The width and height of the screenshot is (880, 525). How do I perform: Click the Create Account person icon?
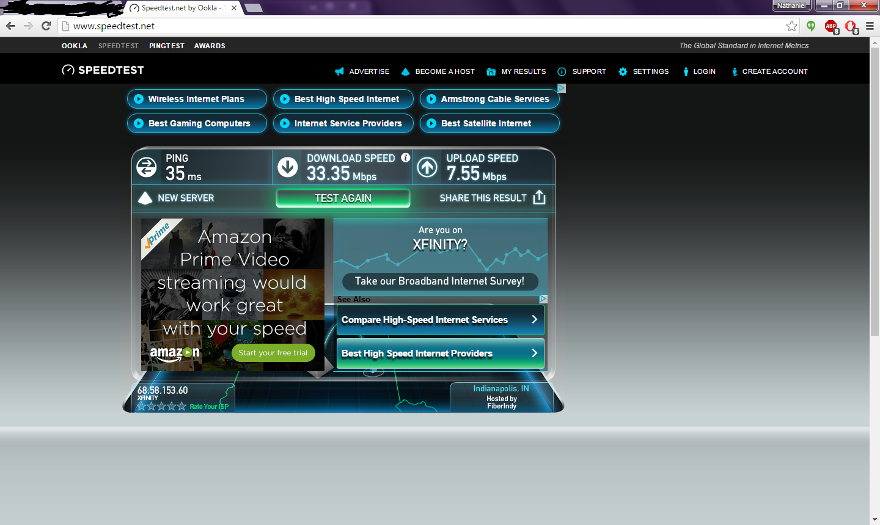pyautogui.click(x=735, y=71)
